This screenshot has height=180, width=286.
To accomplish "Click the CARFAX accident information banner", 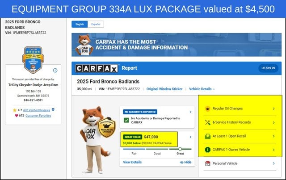I will 177,45.
